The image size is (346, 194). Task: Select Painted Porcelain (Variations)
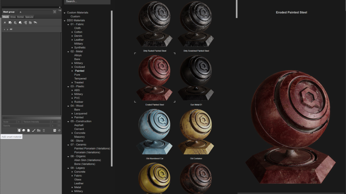pos(92,149)
